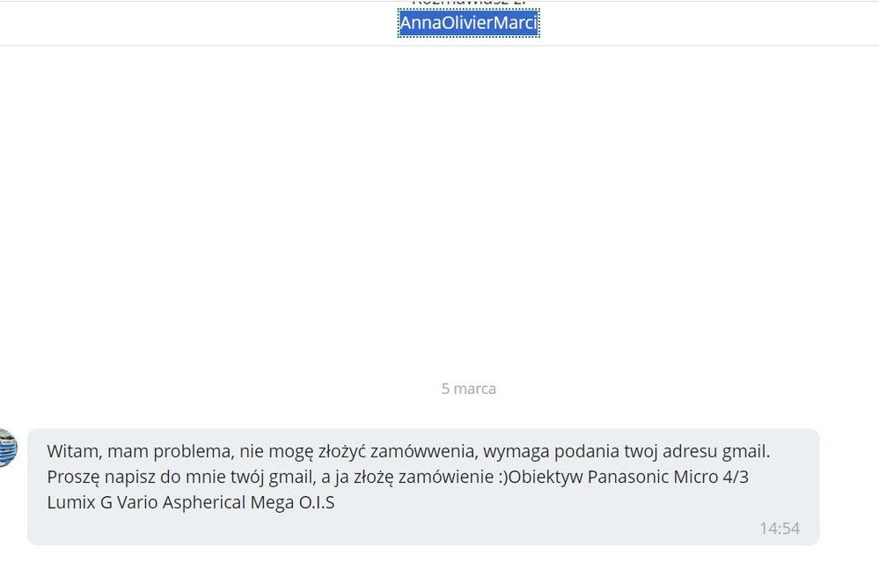The width and height of the screenshot is (879, 562).
Task: Click the word "problema" in the message
Action: coord(189,451)
